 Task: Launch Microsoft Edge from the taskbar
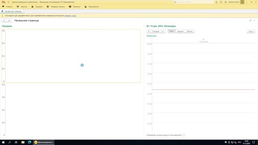29,142
